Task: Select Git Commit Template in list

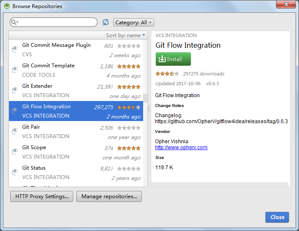Action: (76, 70)
